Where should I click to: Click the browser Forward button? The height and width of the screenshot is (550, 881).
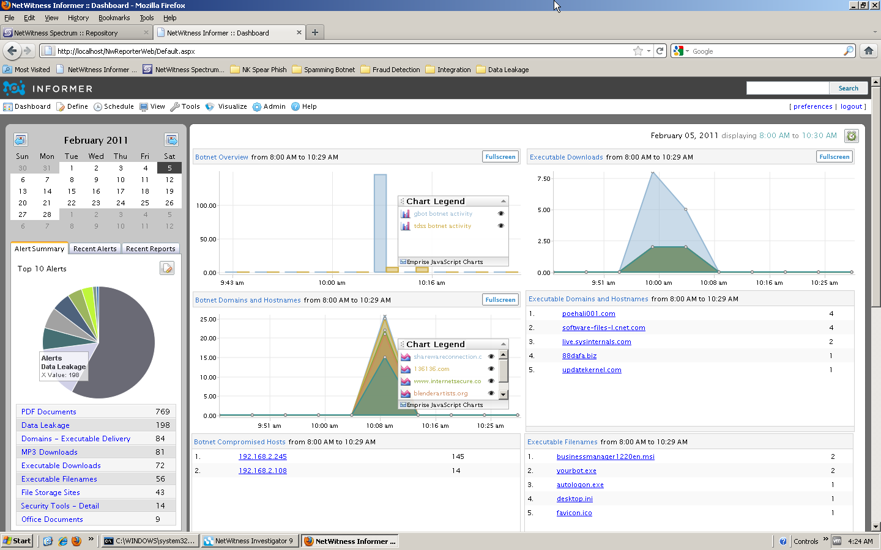pyautogui.click(x=27, y=51)
